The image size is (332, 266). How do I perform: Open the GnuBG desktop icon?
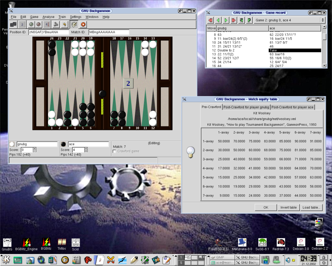coord(7,245)
